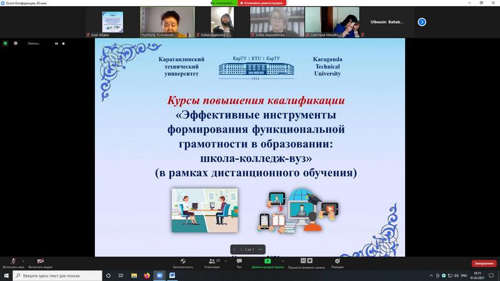Turn on video with camera icon
This screenshot has width=500, height=281.
click(40, 263)
